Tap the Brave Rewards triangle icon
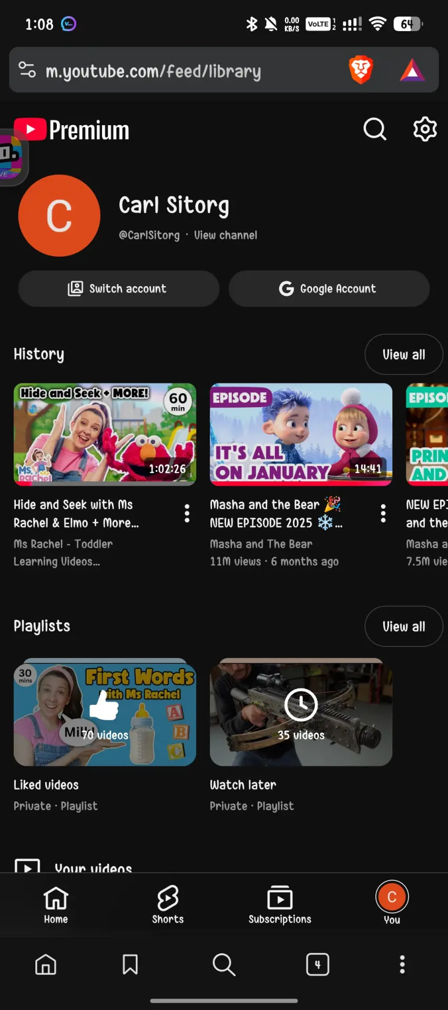Viewport: 448px width, 1010px height. [412, 70]
